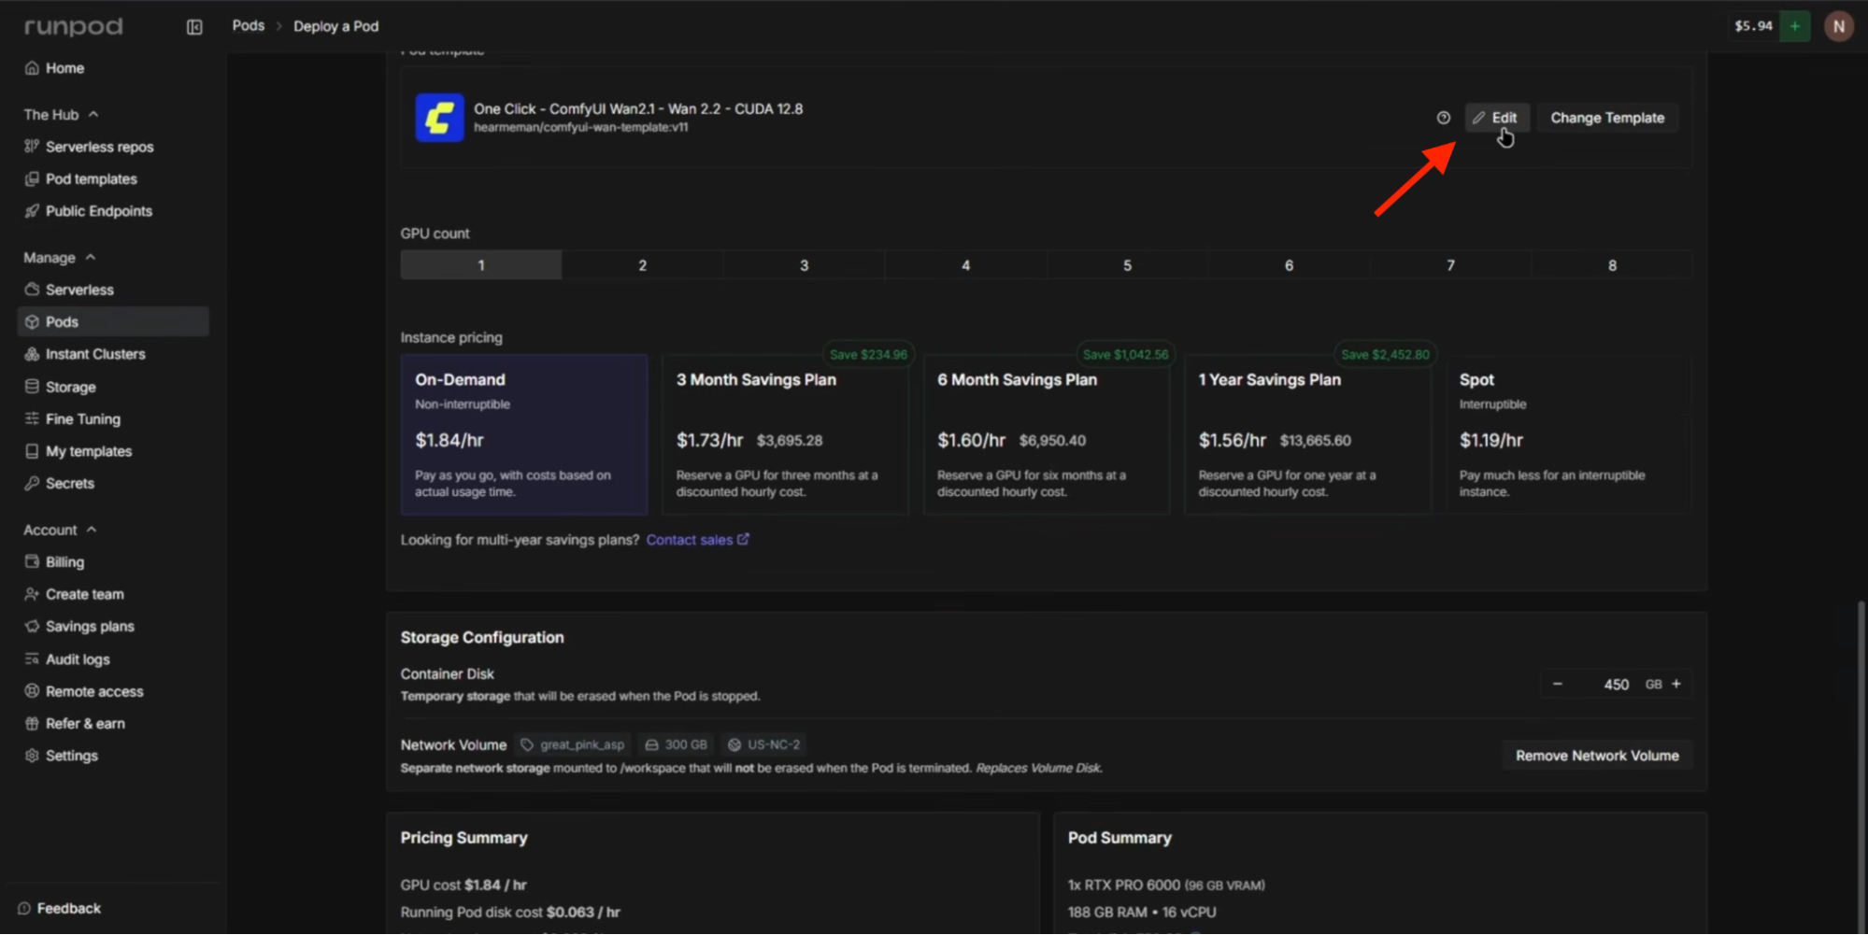The width and height of the screenshot is (1868, 935).
Task: Open the Pods section in sidebar
Action: click(x=113, y=321)
